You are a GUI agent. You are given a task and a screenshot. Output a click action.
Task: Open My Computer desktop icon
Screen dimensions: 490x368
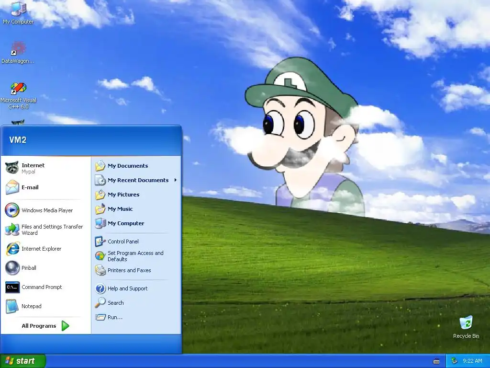tap(18, 12)
